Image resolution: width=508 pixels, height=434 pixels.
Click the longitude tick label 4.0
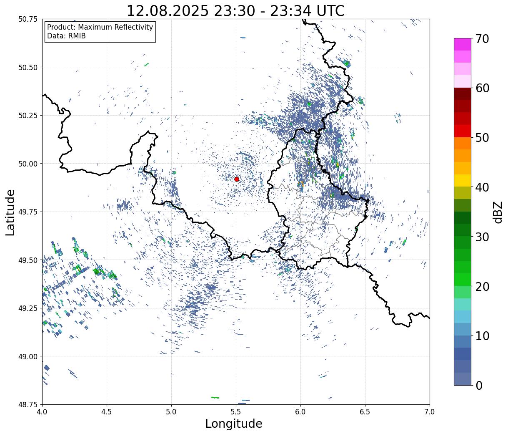(42, 412)
